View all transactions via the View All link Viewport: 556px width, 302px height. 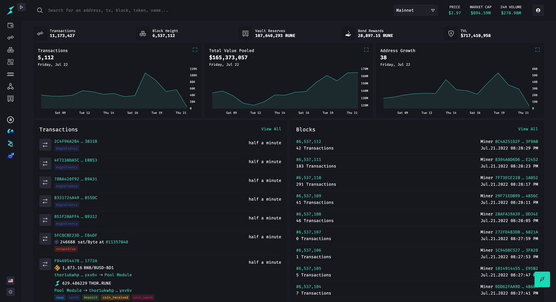(x=271, y=129)
